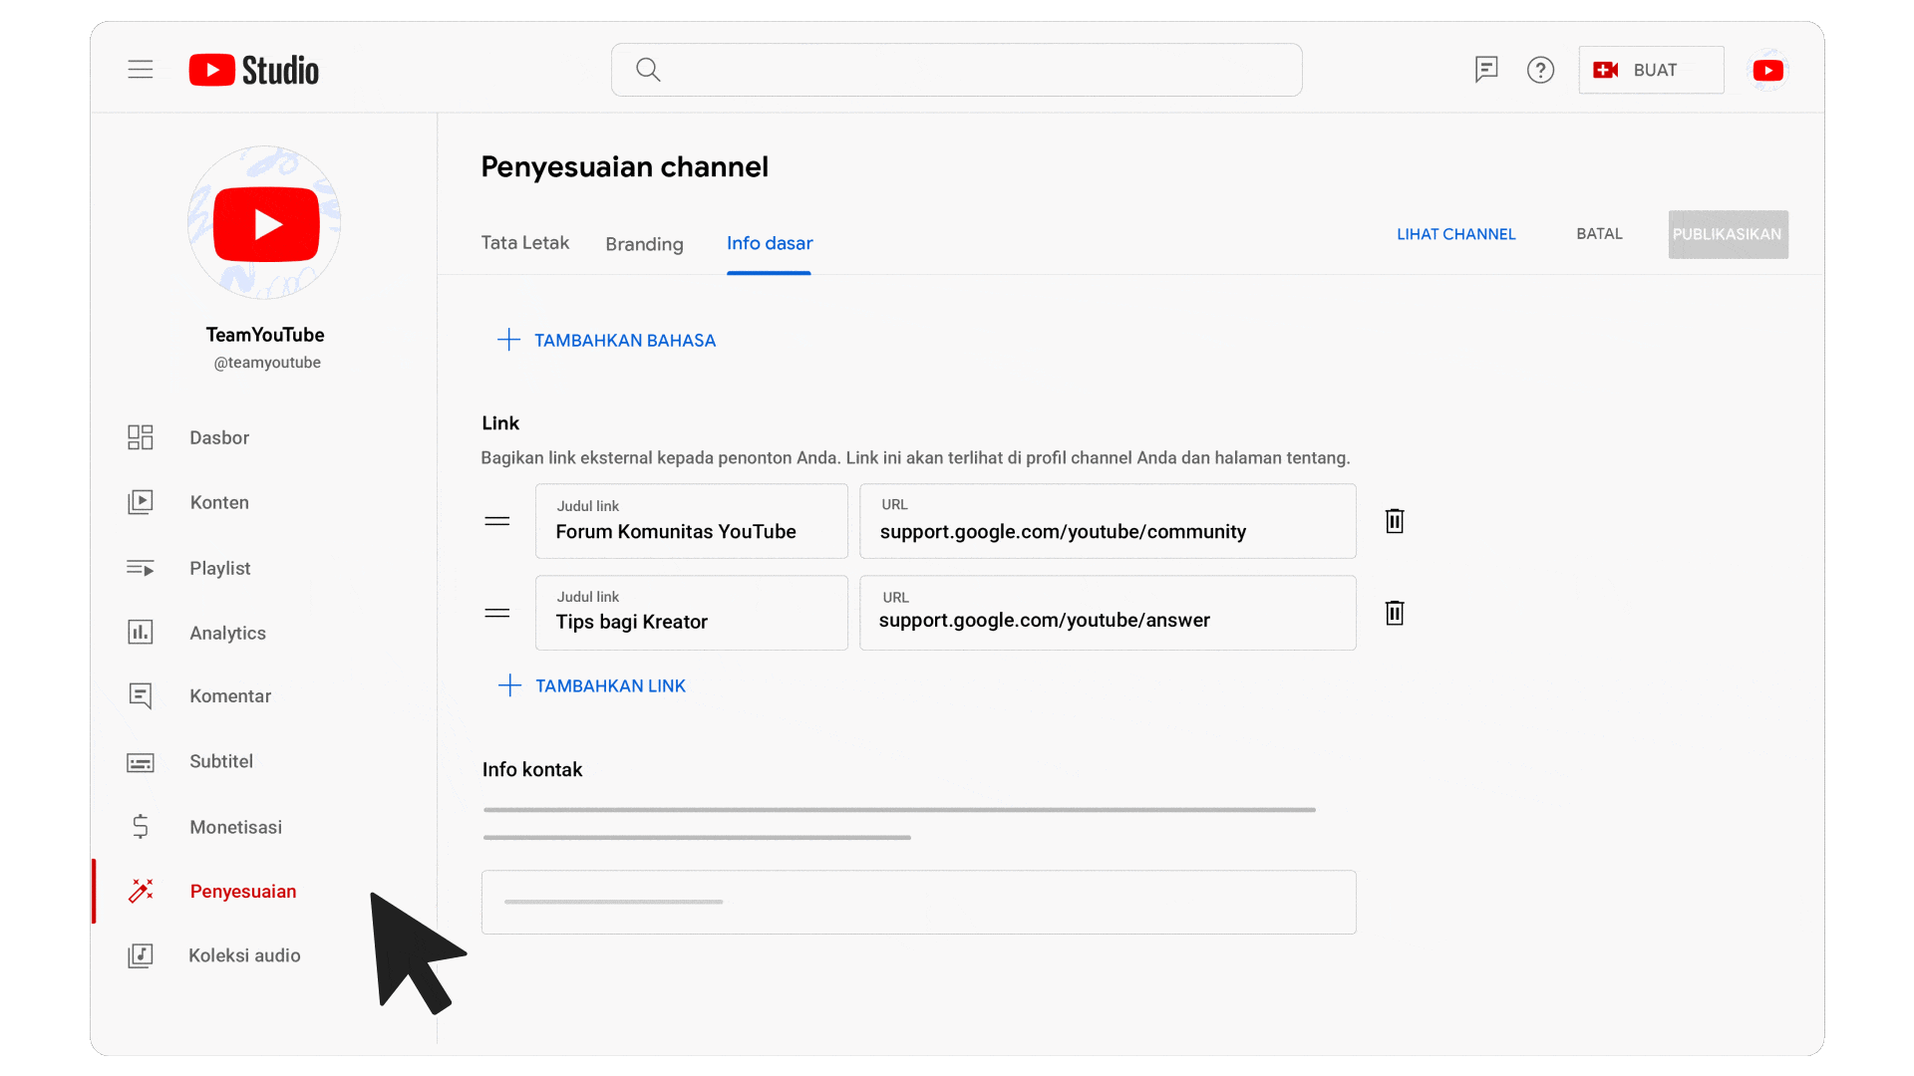Switch to the Tata Letak tab
1914x1076 pixels.
(x=525, y=243)
